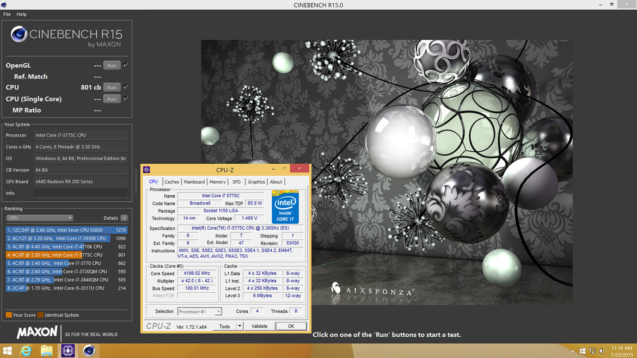Viewport: 637px width, 358px height.
Task: Select the Core i7-3930K ranking row
Action: click(66, 238)
